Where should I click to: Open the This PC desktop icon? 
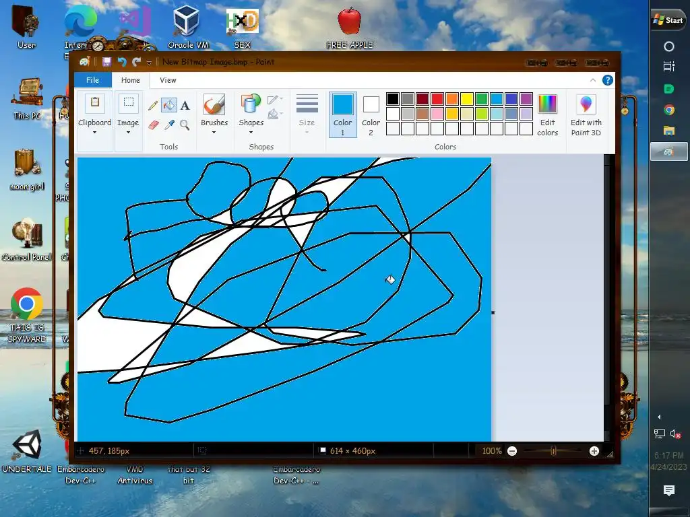coord(27,99)
